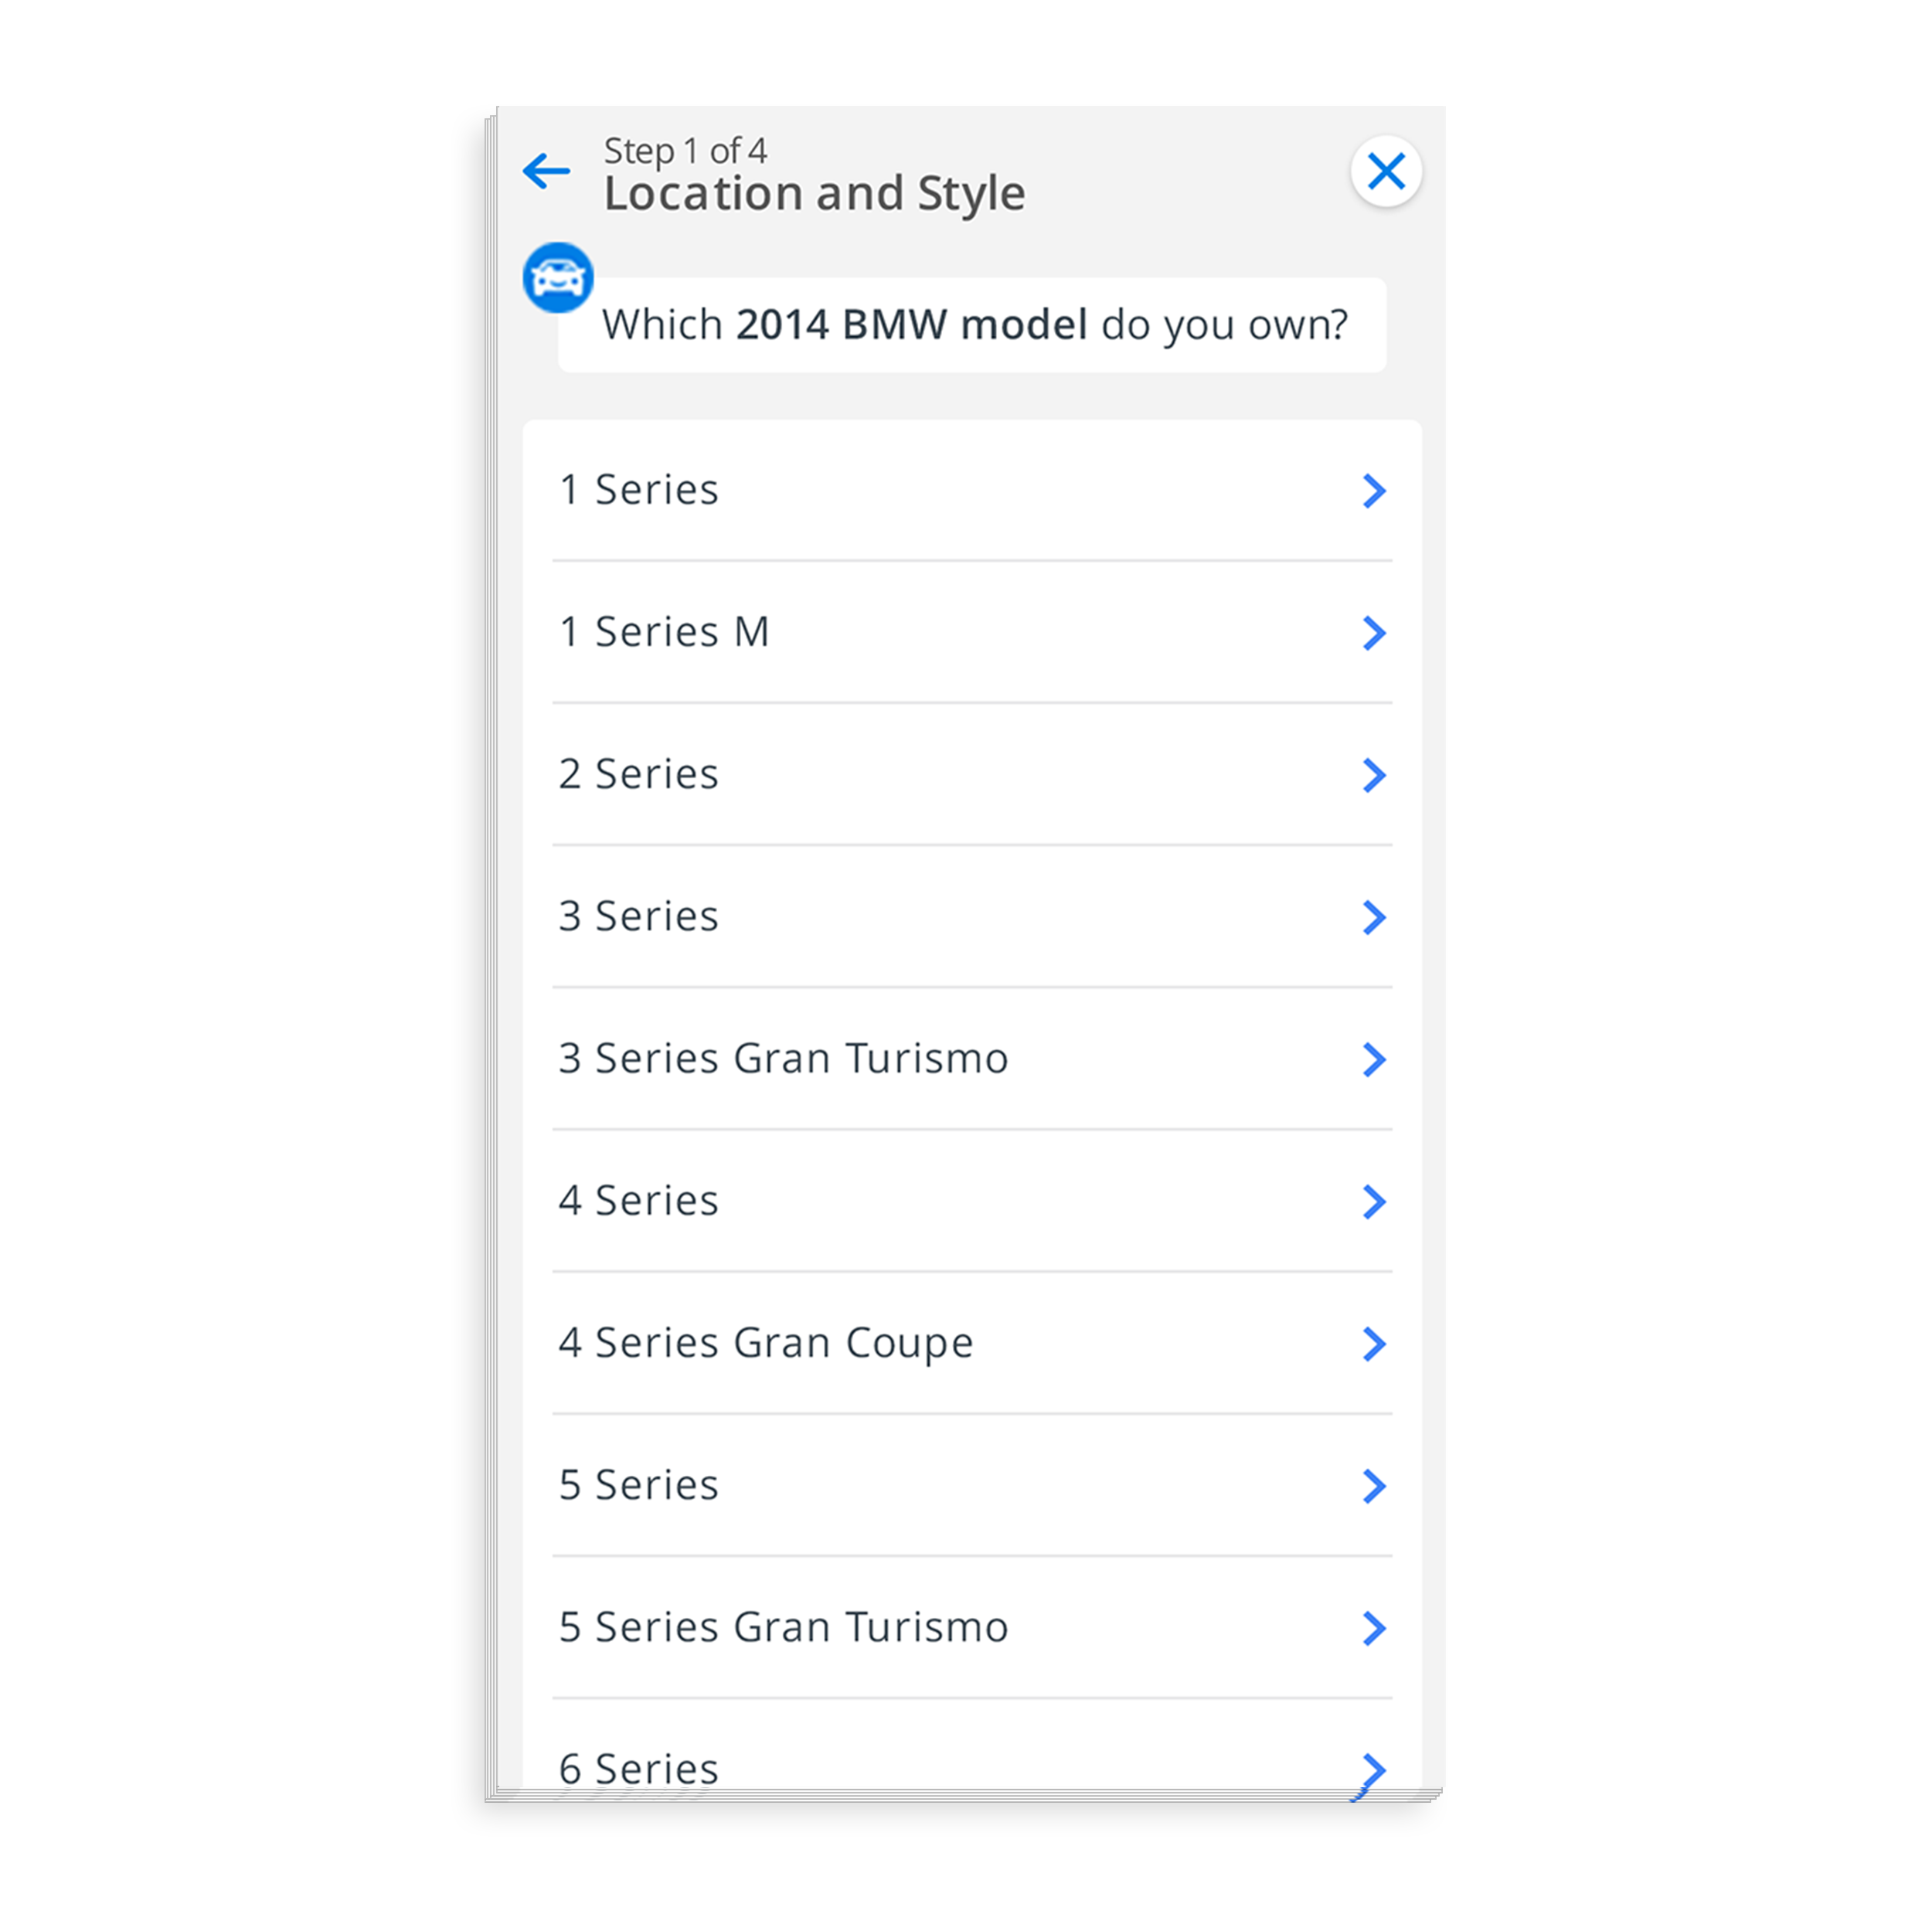Open the chevron beside 1 Series
Screen dimensions: 1932x1907
coord(1374,491)
